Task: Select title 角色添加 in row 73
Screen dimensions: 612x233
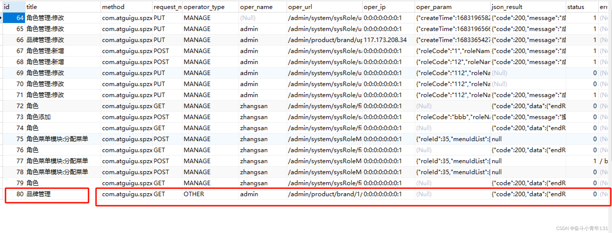Action: [63, 117]
